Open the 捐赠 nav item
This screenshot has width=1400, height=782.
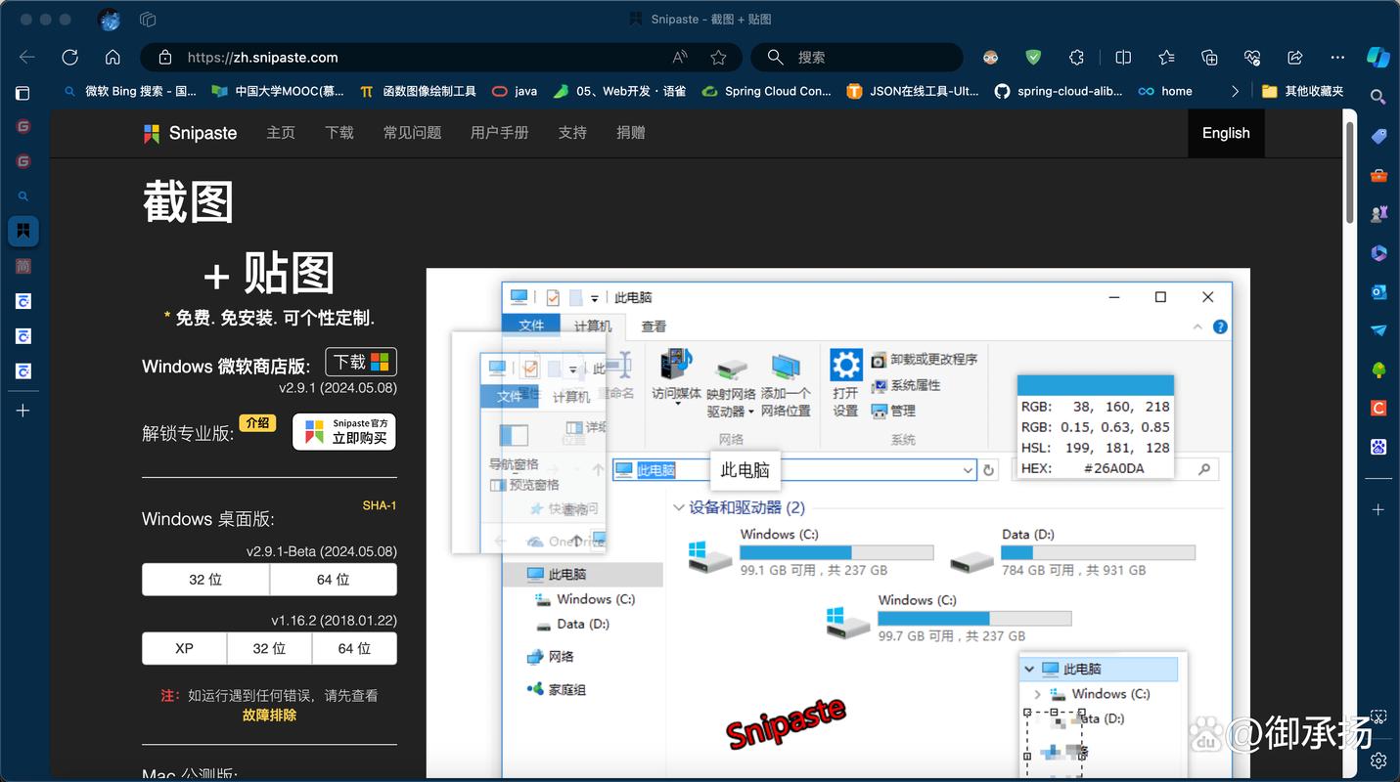pos(631,132)
